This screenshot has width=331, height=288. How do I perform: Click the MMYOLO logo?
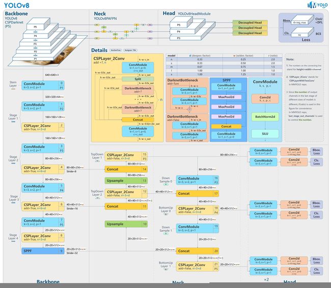coord(317,5)
